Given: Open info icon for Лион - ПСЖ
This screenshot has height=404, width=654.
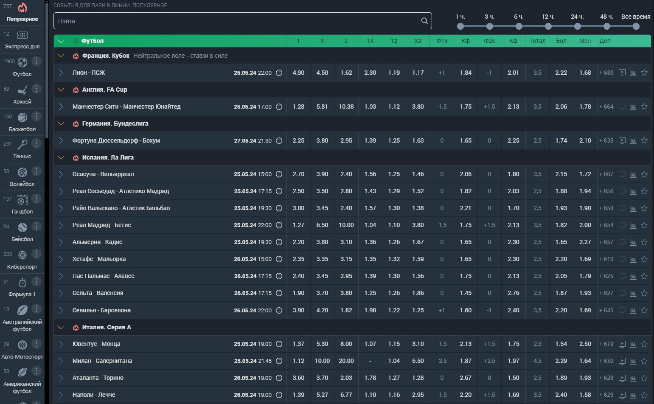Looking at the screenshot, I should [279, 73].
